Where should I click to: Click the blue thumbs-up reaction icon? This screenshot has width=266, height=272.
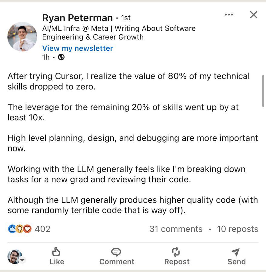12,229
